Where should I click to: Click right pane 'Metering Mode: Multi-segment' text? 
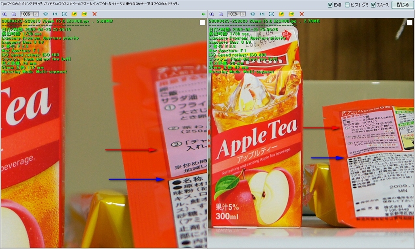(242, 72)
